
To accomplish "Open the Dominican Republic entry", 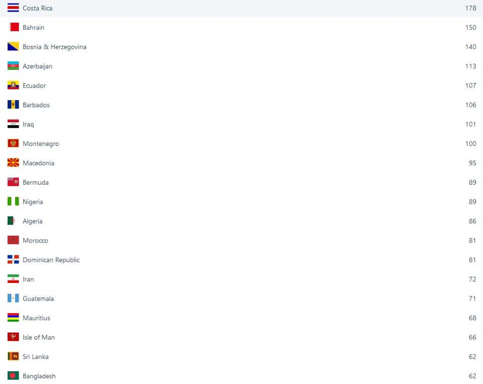I will point(51,260).
